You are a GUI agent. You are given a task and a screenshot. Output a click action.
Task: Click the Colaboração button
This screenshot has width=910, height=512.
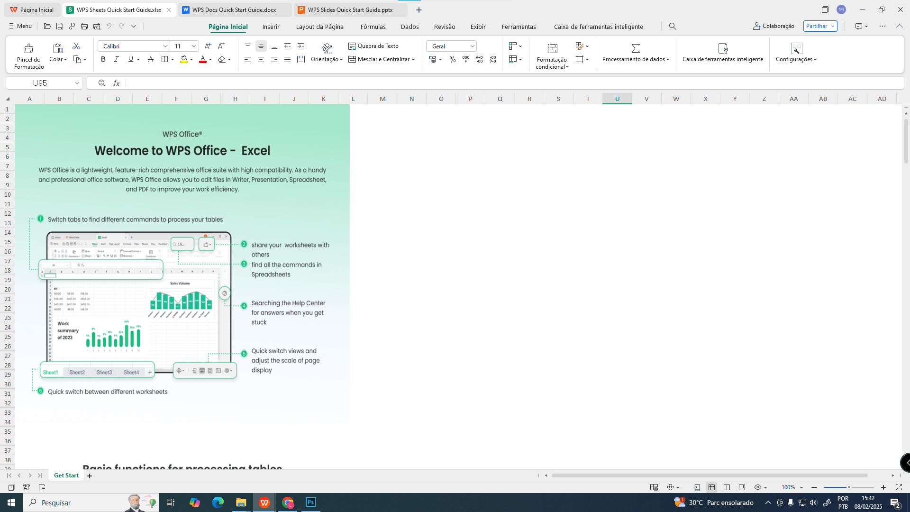coord(773,26)
